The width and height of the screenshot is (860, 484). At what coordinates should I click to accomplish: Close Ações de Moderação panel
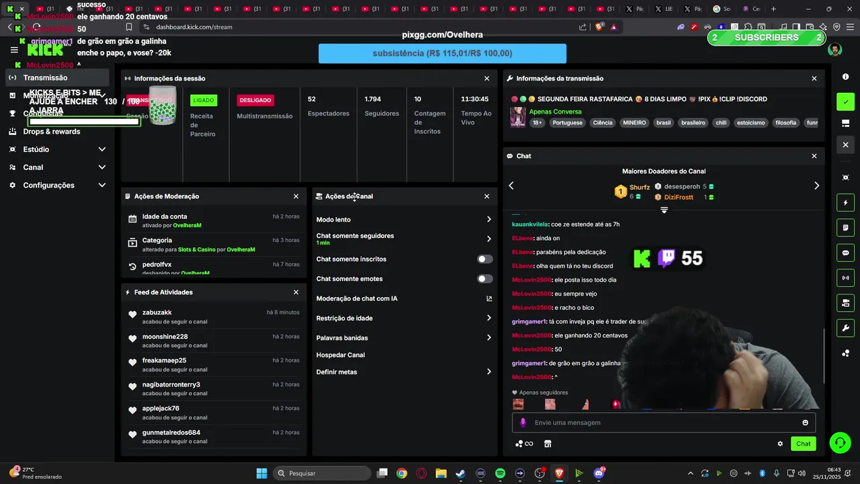296,196
